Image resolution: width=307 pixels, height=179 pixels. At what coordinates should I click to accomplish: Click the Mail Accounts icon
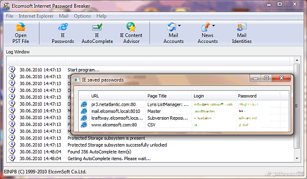point(172,27)
